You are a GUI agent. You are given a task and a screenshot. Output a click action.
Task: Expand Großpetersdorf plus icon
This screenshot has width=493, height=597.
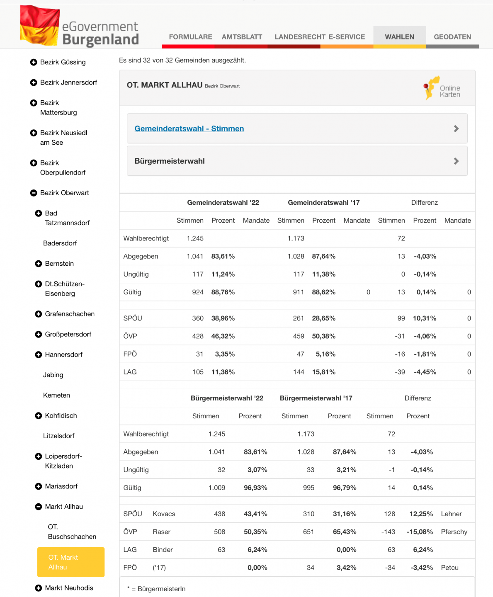click(x=39, y=334)
